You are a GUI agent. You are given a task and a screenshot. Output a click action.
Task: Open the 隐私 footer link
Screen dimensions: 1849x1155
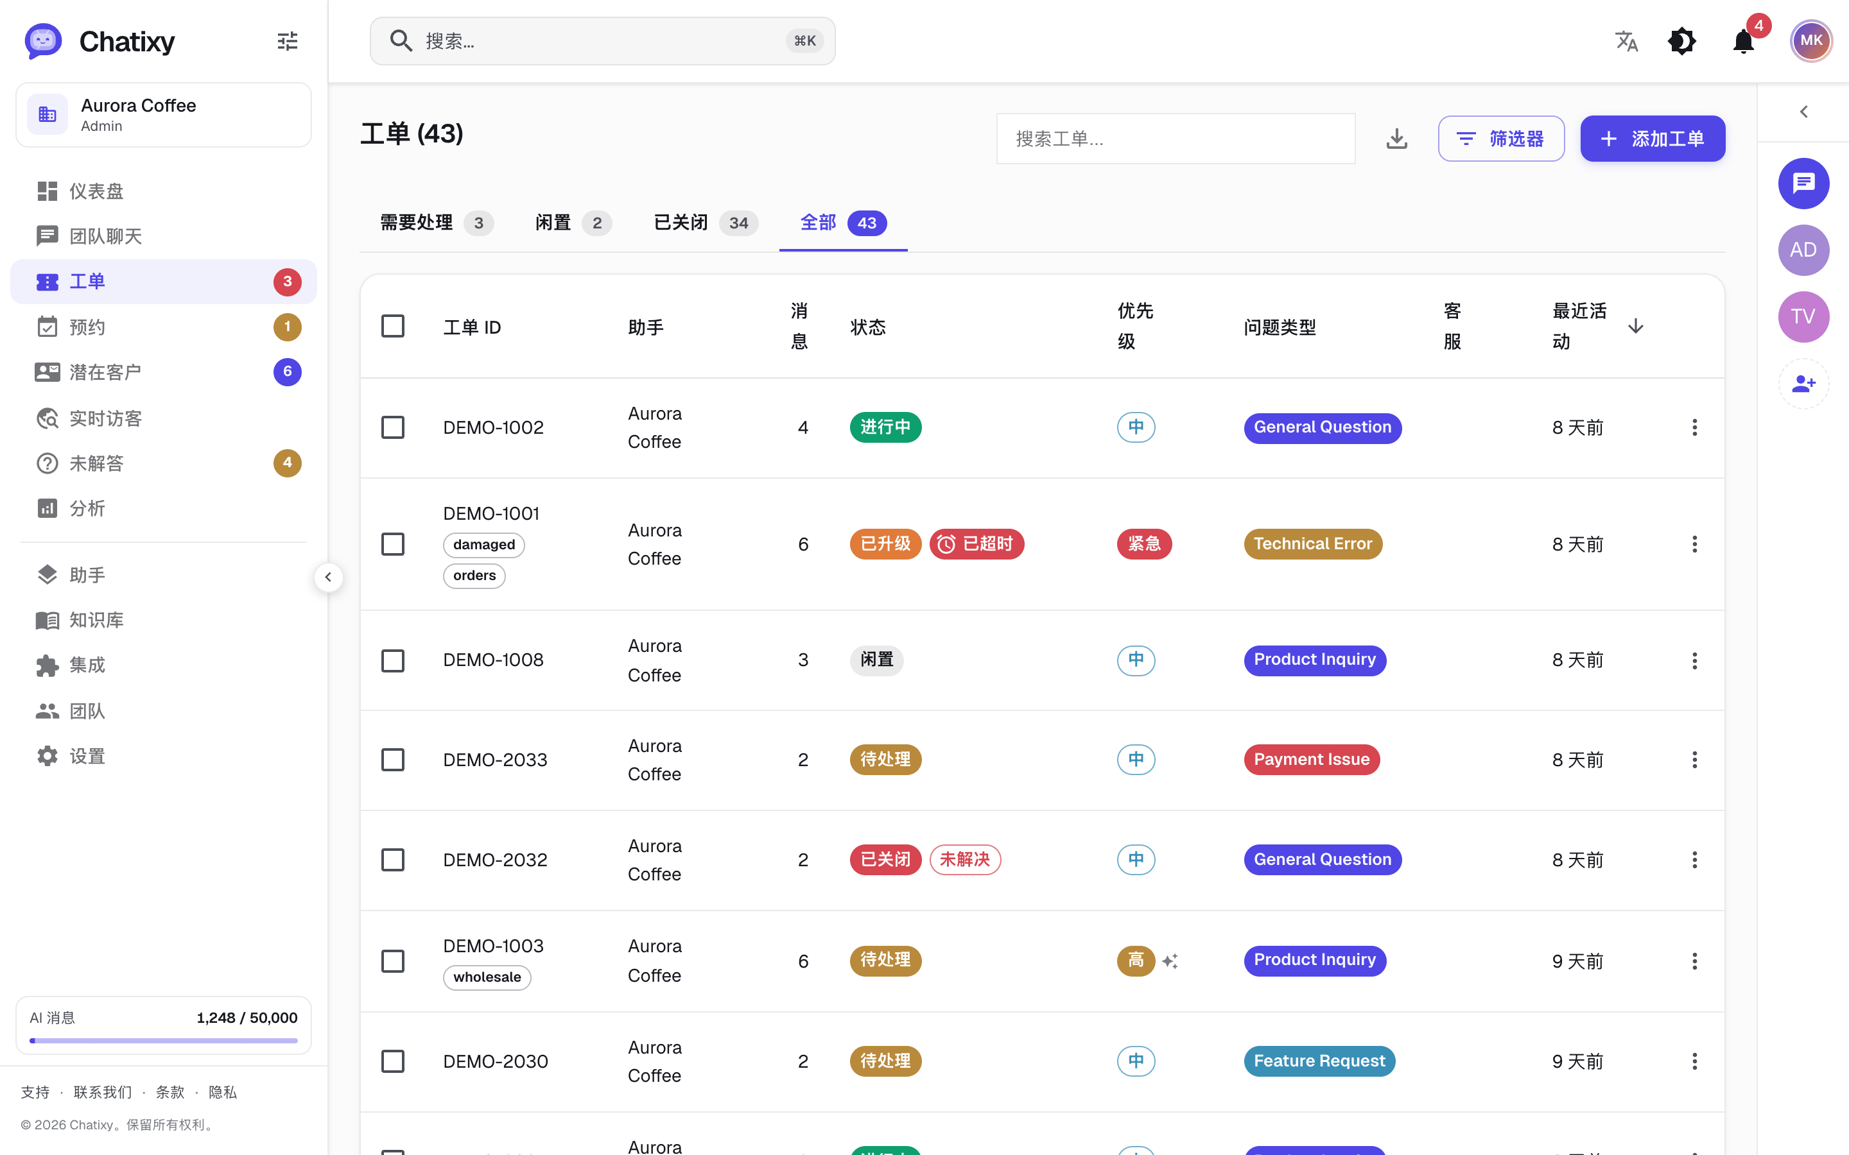pyautogui.click(x=222, y=1092)
